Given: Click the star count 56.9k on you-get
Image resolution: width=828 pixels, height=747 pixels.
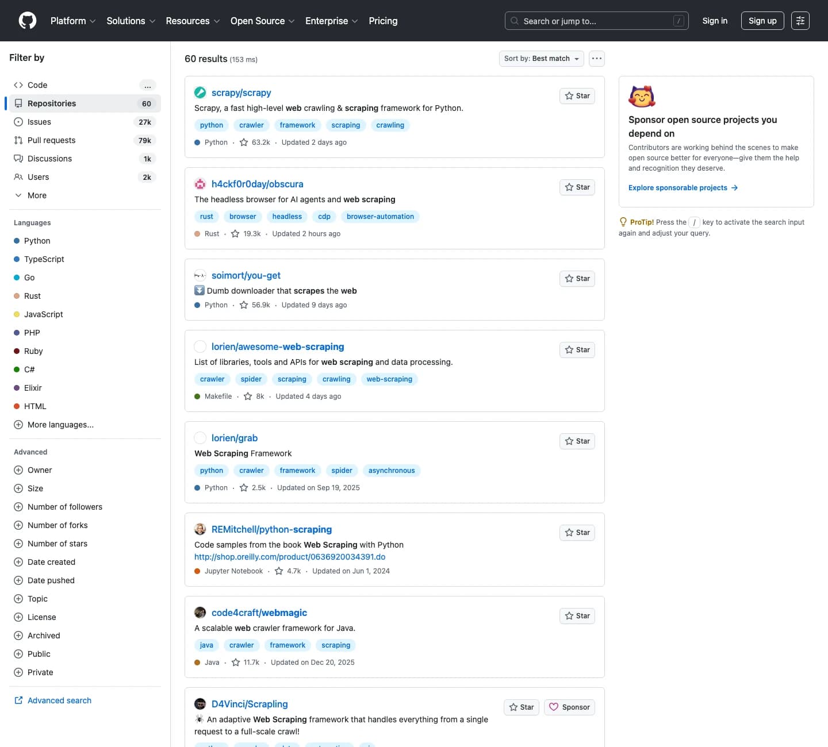Looking at the screenshot, I should (255, 305).
